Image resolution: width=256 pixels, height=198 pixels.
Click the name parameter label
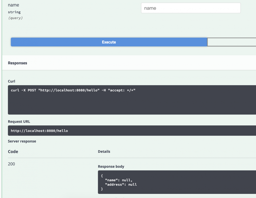pos(14,5)
